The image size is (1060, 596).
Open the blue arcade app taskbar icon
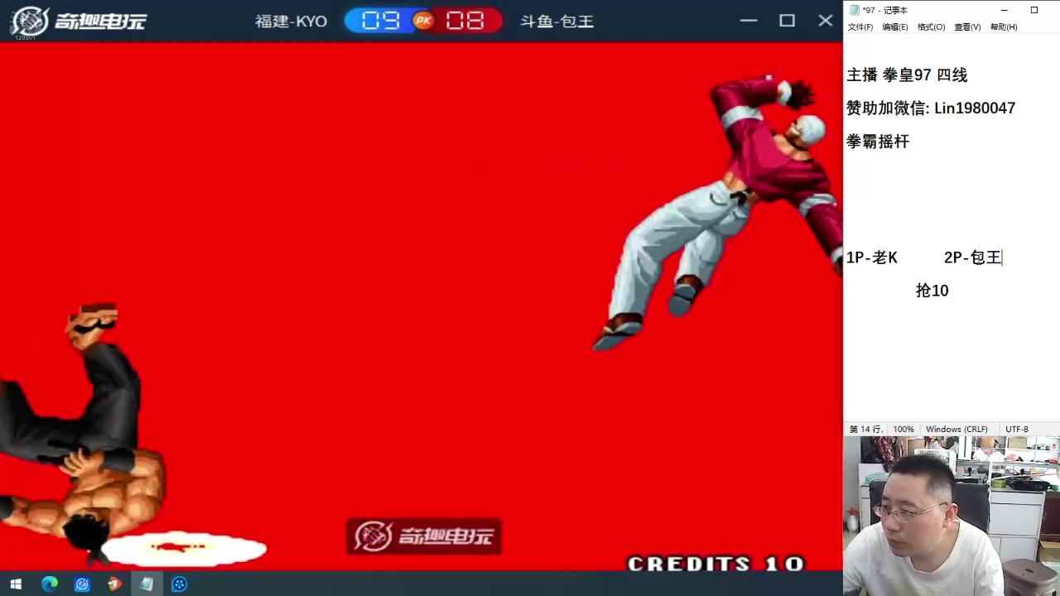pos(82,584)
